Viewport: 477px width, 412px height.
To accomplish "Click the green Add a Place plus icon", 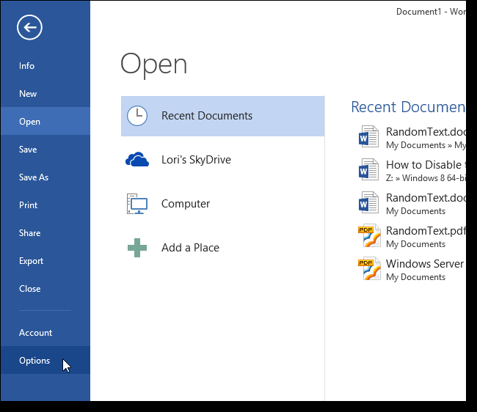I will (x=137, y=248).
